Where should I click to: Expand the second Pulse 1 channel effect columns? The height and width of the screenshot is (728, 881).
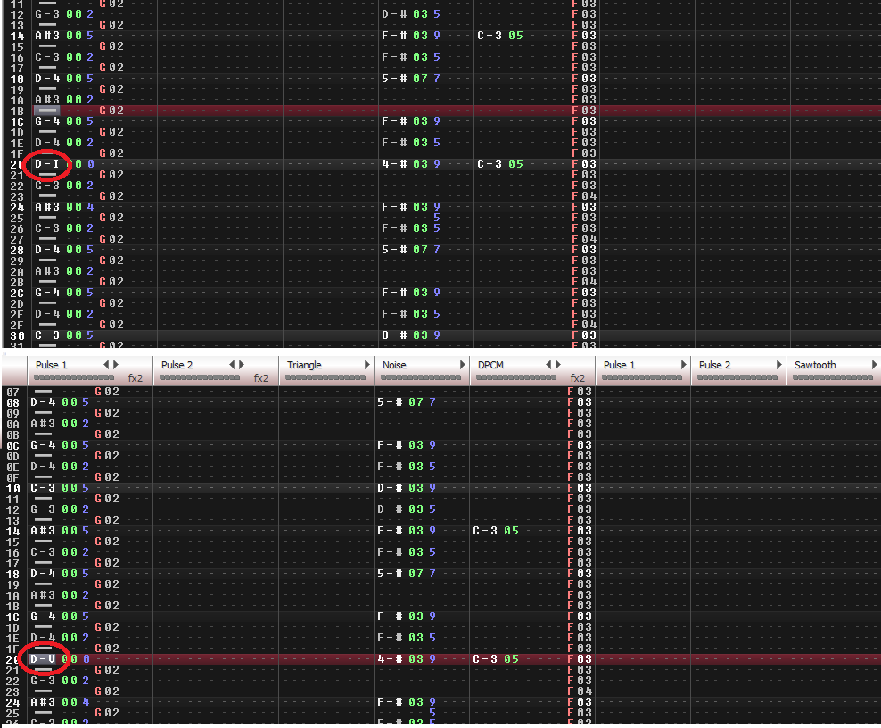[x=682, y=365]
